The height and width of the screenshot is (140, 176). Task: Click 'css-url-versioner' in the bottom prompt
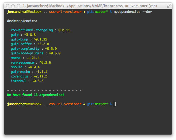pos(65,104)
